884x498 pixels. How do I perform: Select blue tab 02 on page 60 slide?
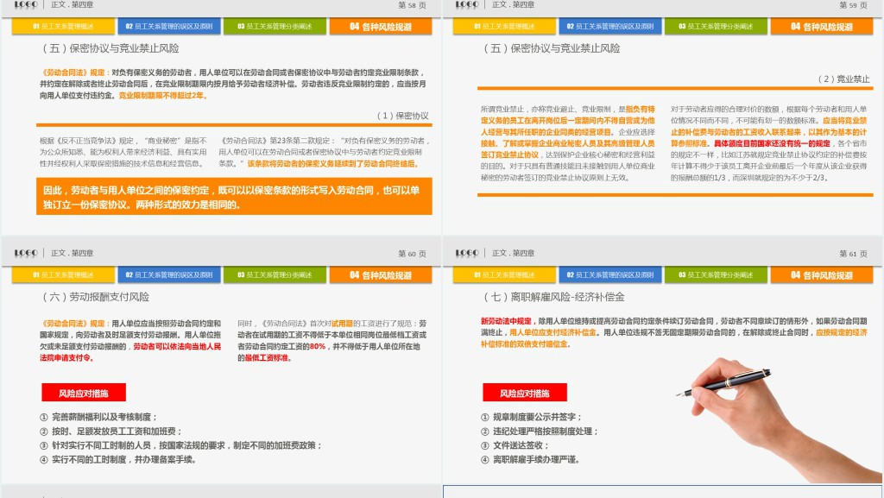pyautogui.click(x=168, y=275)
